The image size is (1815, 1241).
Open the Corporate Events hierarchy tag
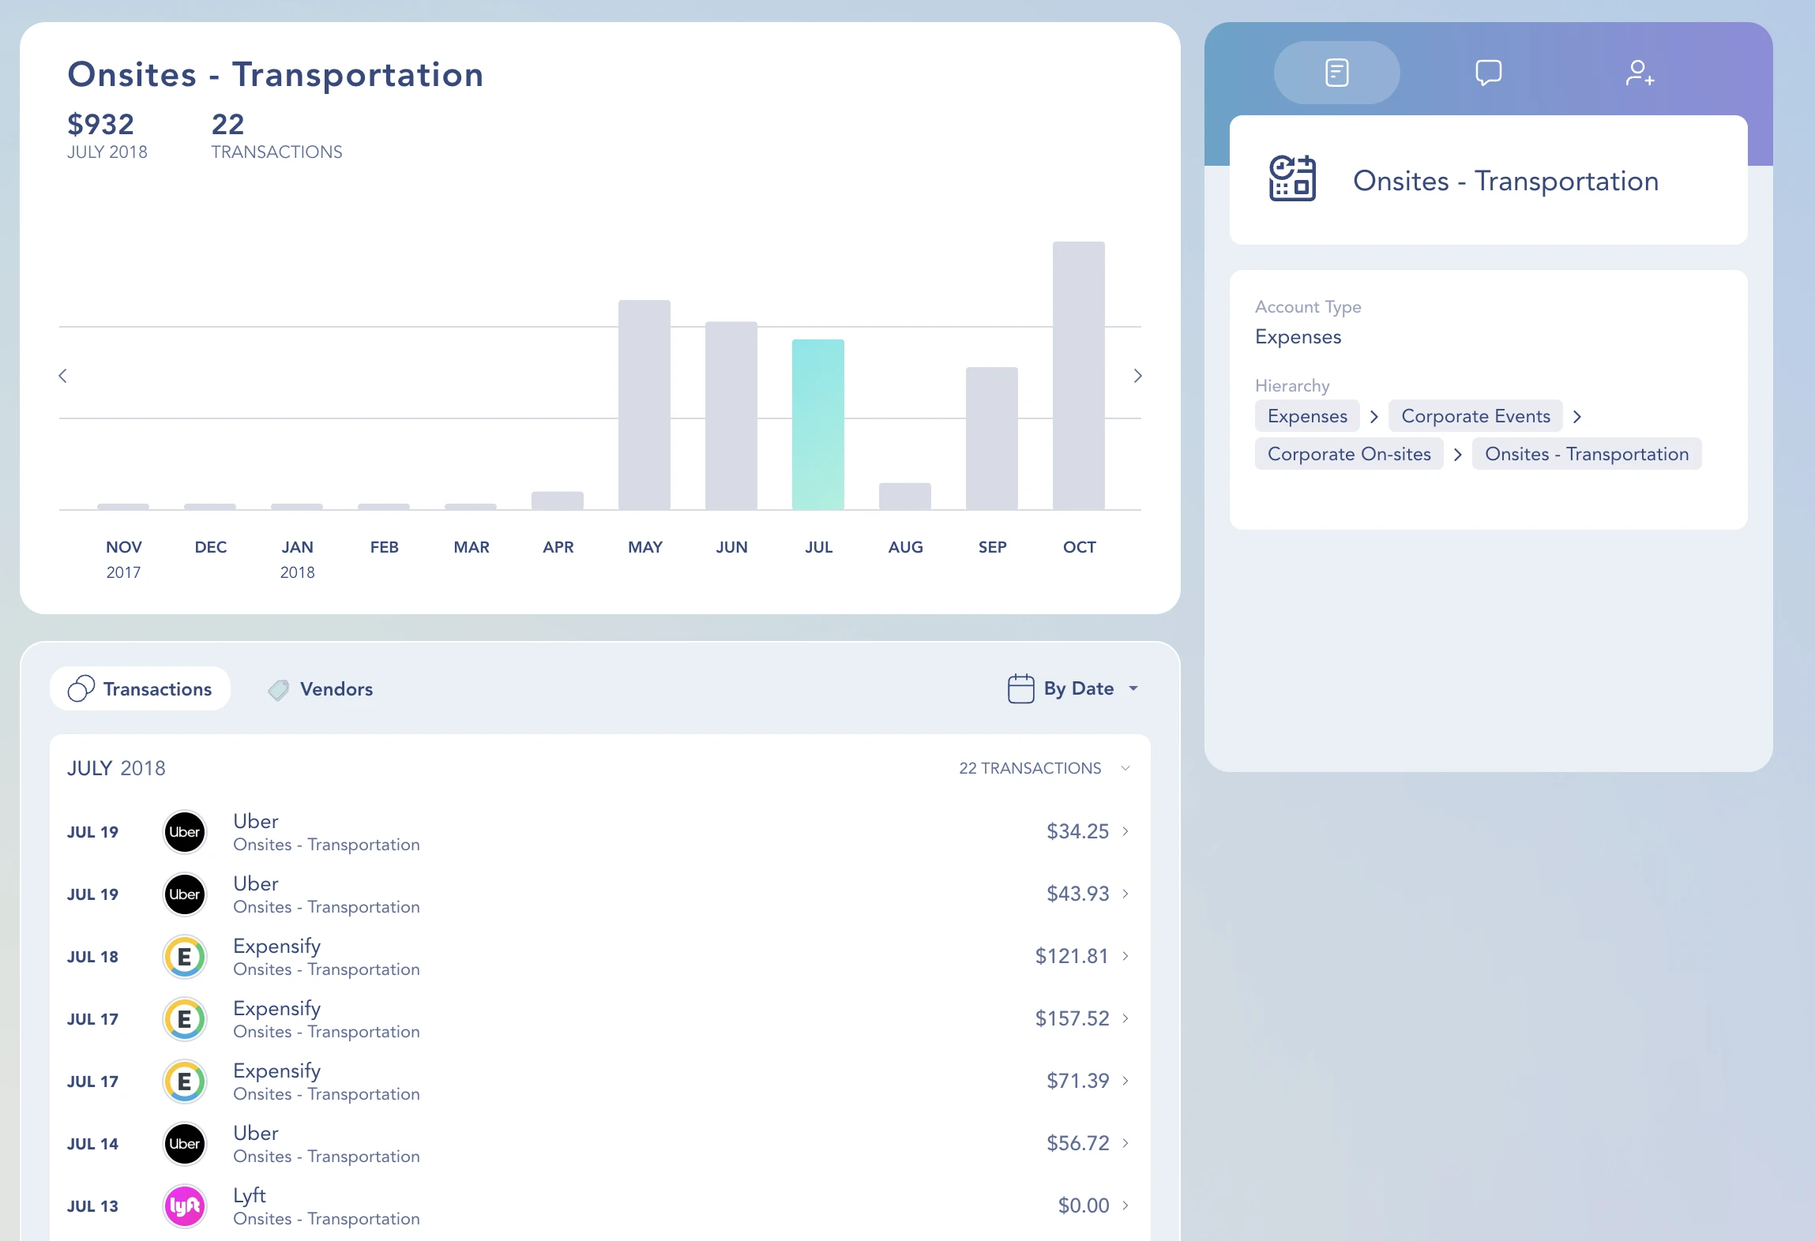click(x=1474, y=415)
